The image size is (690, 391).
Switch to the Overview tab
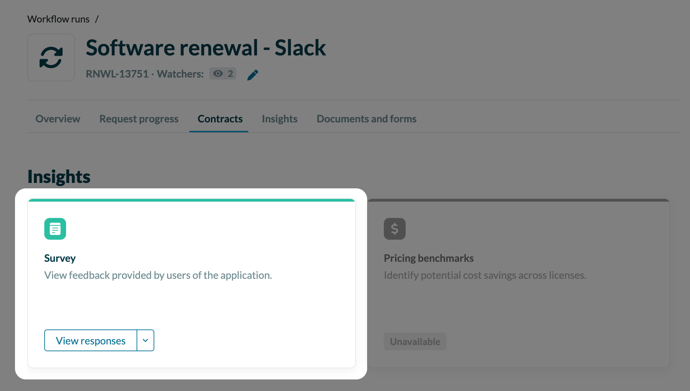(x=58, y=119)
